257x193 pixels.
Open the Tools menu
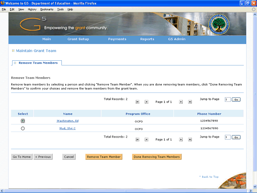click(61, 9)
